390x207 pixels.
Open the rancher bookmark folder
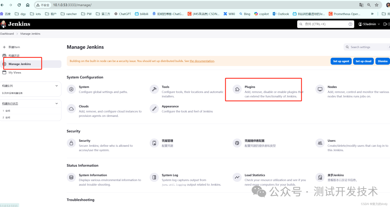click(69, 14)
